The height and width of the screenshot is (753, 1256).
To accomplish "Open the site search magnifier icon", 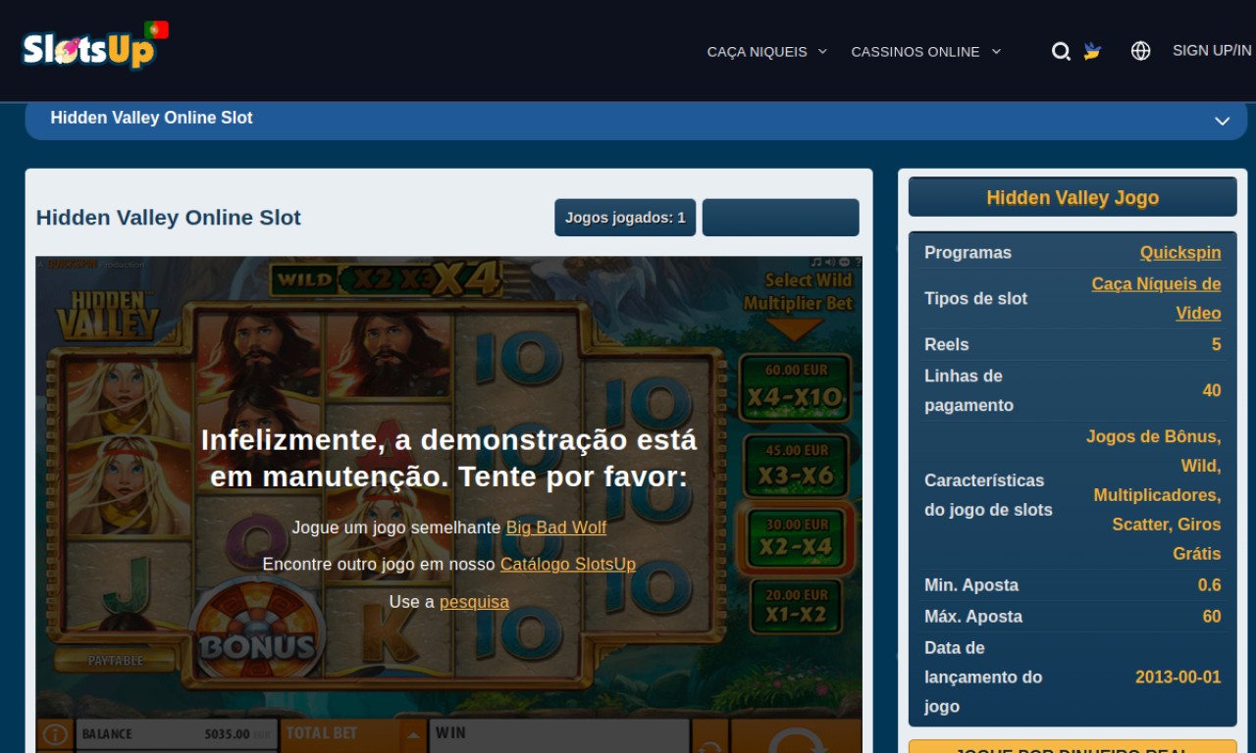I will (1061, 52).
